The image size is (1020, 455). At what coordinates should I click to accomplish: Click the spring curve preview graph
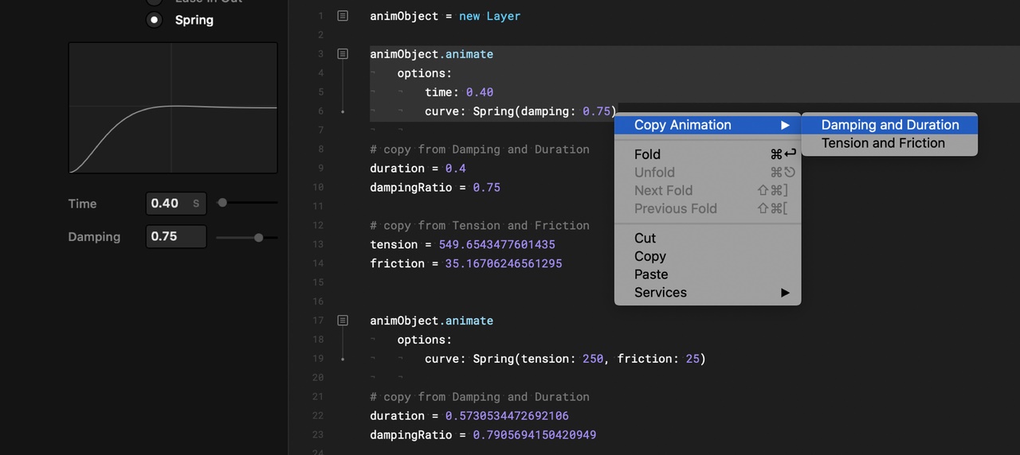coord(173,108)
